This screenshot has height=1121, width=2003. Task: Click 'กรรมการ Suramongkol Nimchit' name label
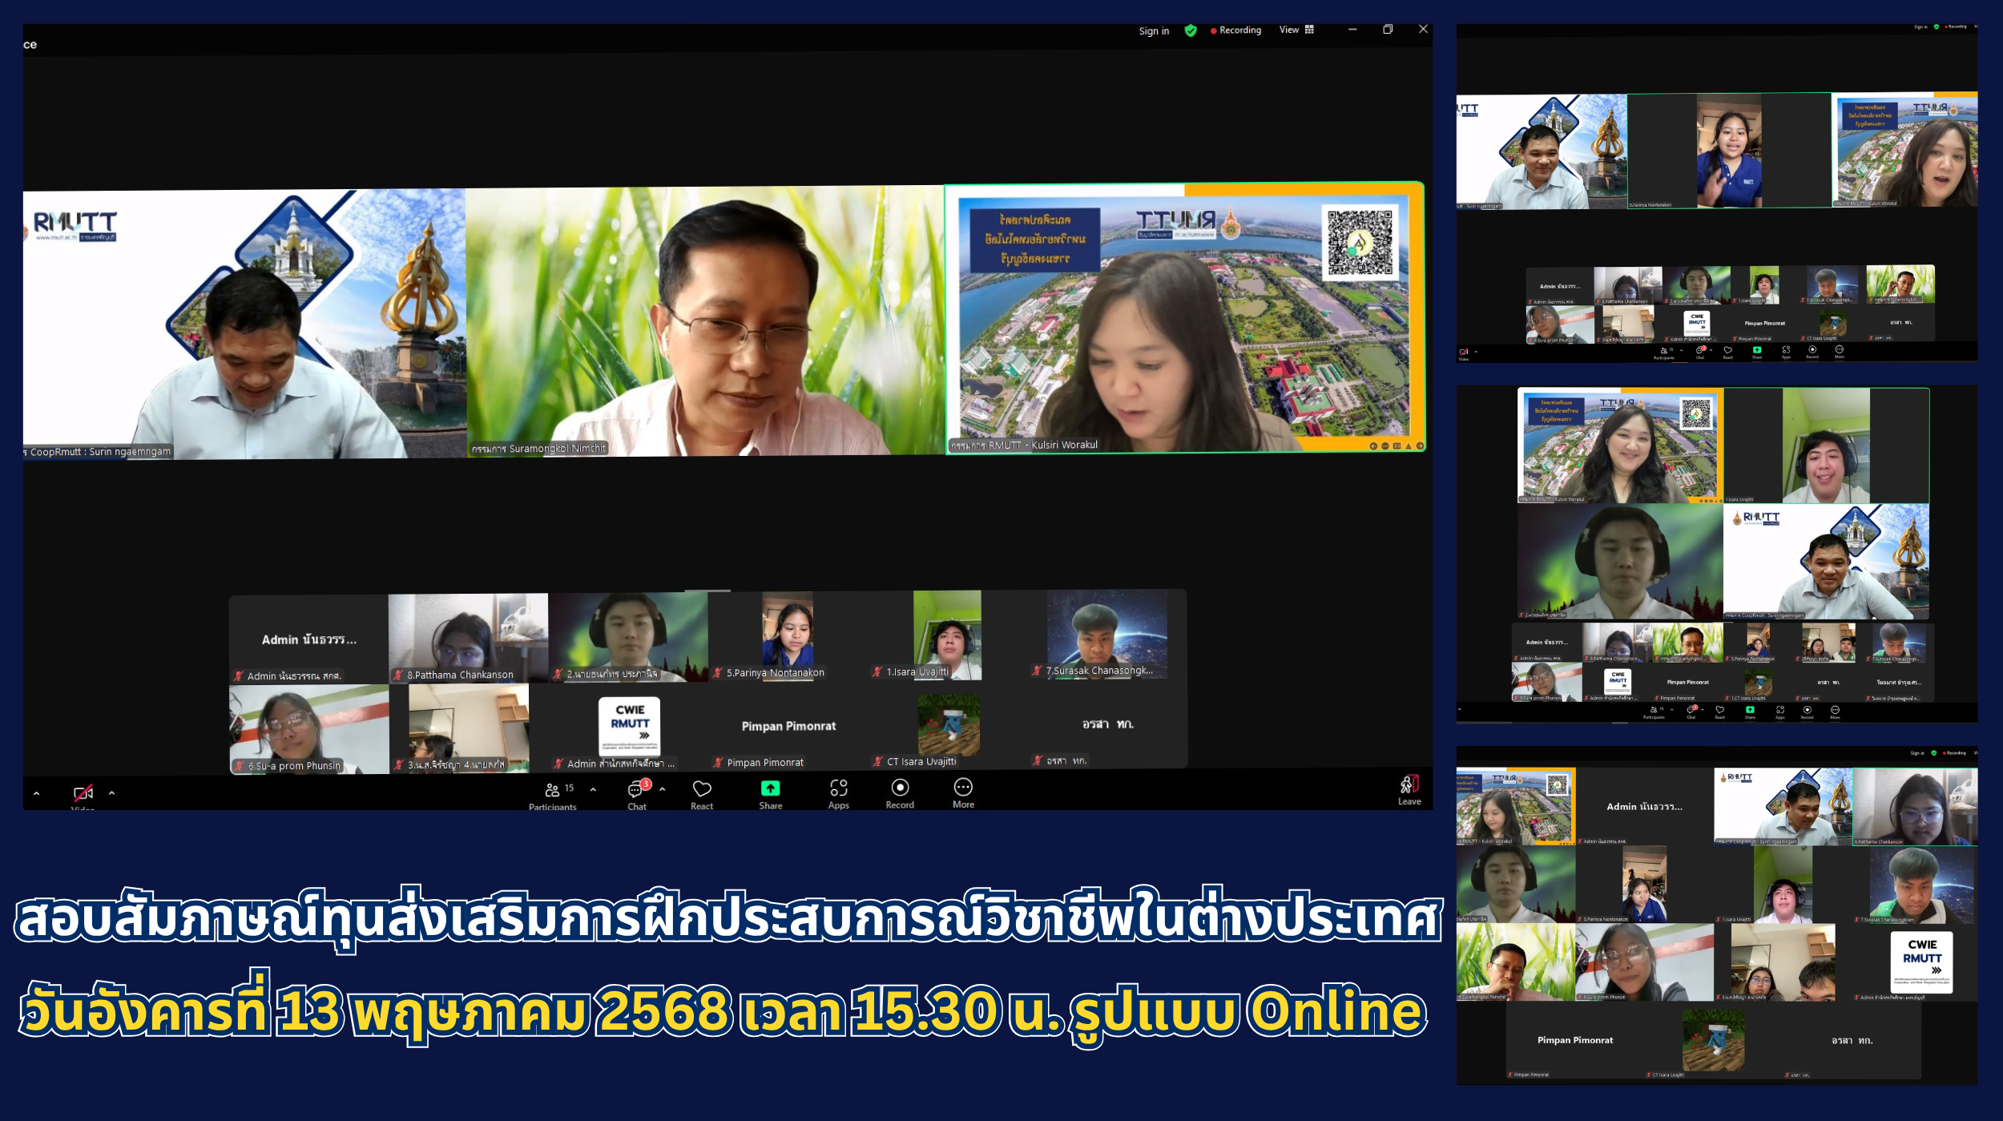(538, 448)
